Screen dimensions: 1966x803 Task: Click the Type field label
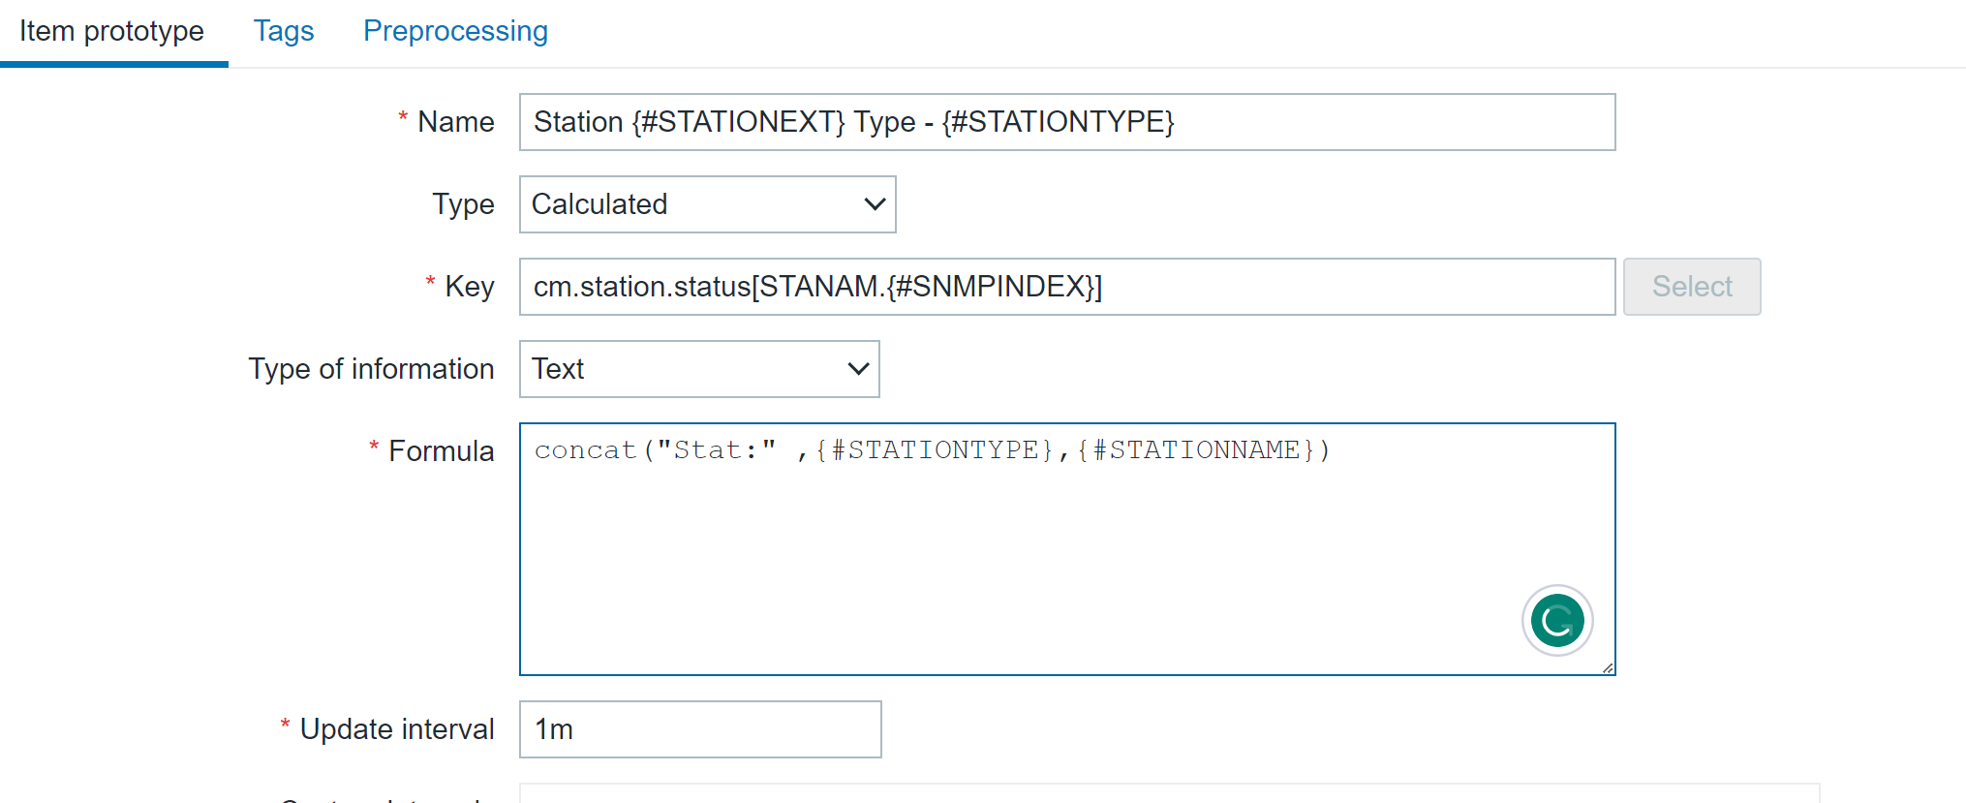[x=463, y=204]
